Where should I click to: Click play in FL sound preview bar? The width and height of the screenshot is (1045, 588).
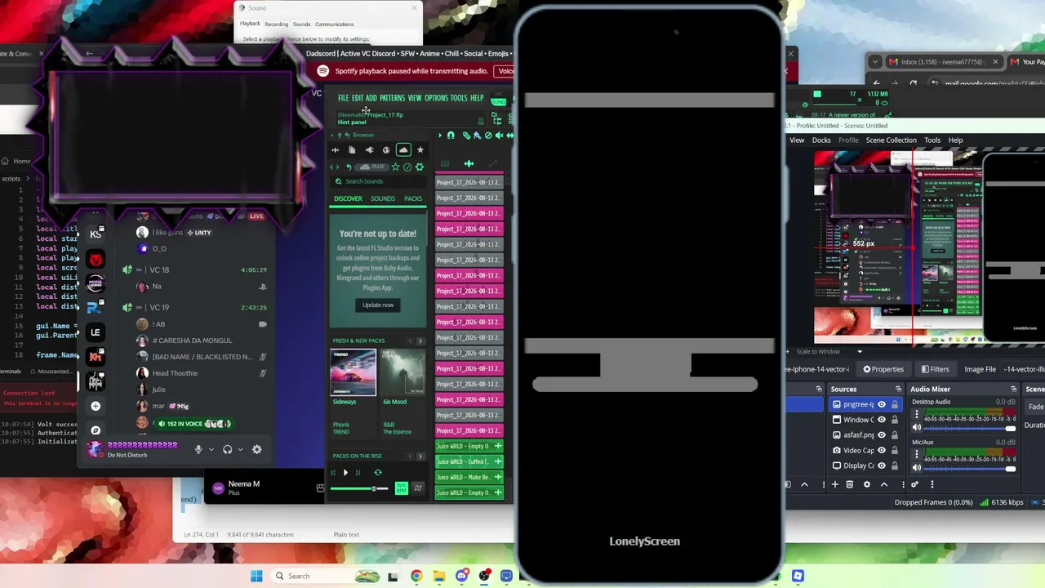[345, 473]
